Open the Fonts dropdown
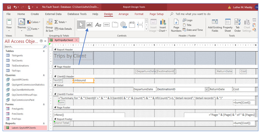This screenshot has height=134, width=261. pyautogui.click(x=33, y=29)
